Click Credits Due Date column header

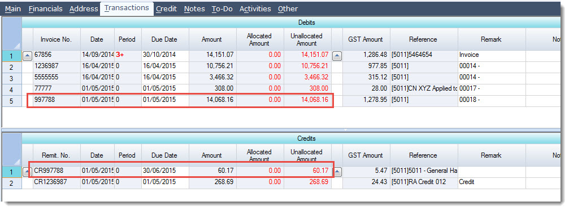[165, 155]
